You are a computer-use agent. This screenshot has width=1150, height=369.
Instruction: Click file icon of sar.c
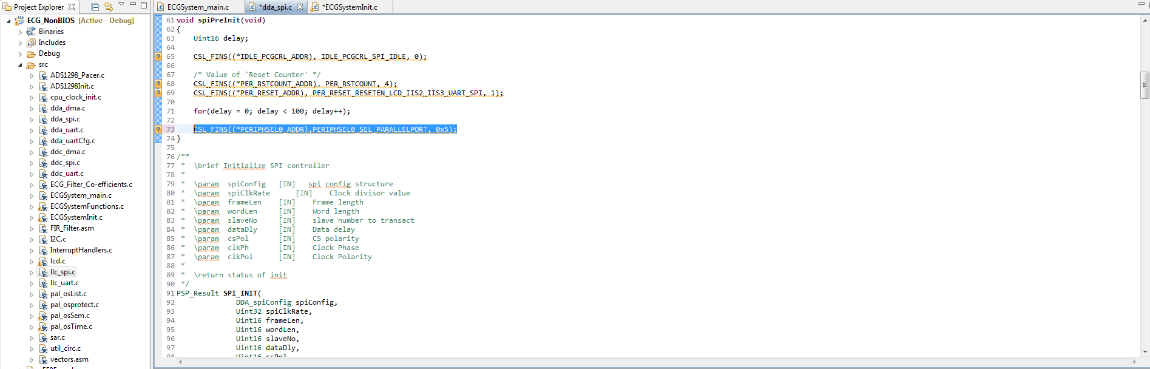pos(43,337)
